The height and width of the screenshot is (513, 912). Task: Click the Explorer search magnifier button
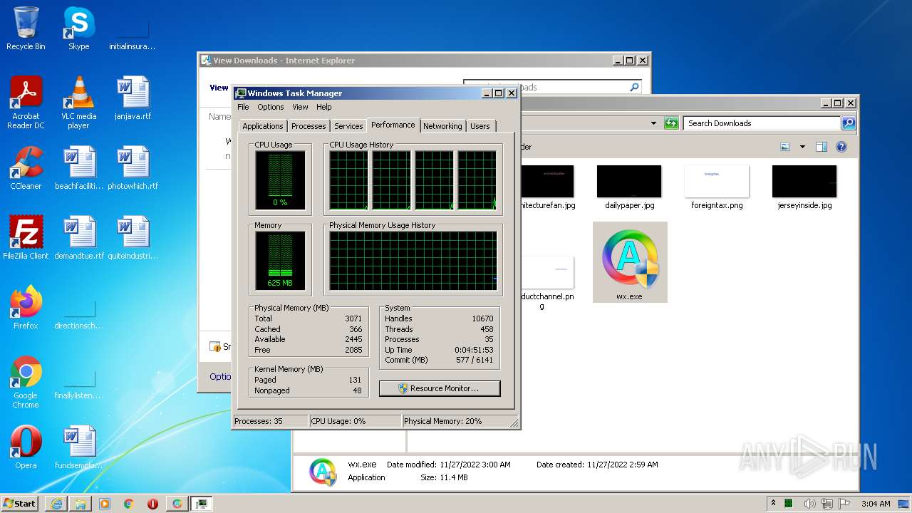click(848, 123)
